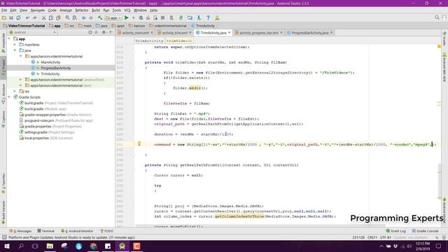The height and width of the screenshot is (252, 448).
Task: Click the navigate Back arrow icon
Action: (x=84, y=17)
